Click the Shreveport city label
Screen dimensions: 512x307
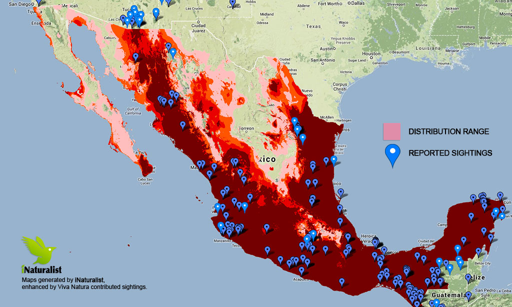pos(396,4)
